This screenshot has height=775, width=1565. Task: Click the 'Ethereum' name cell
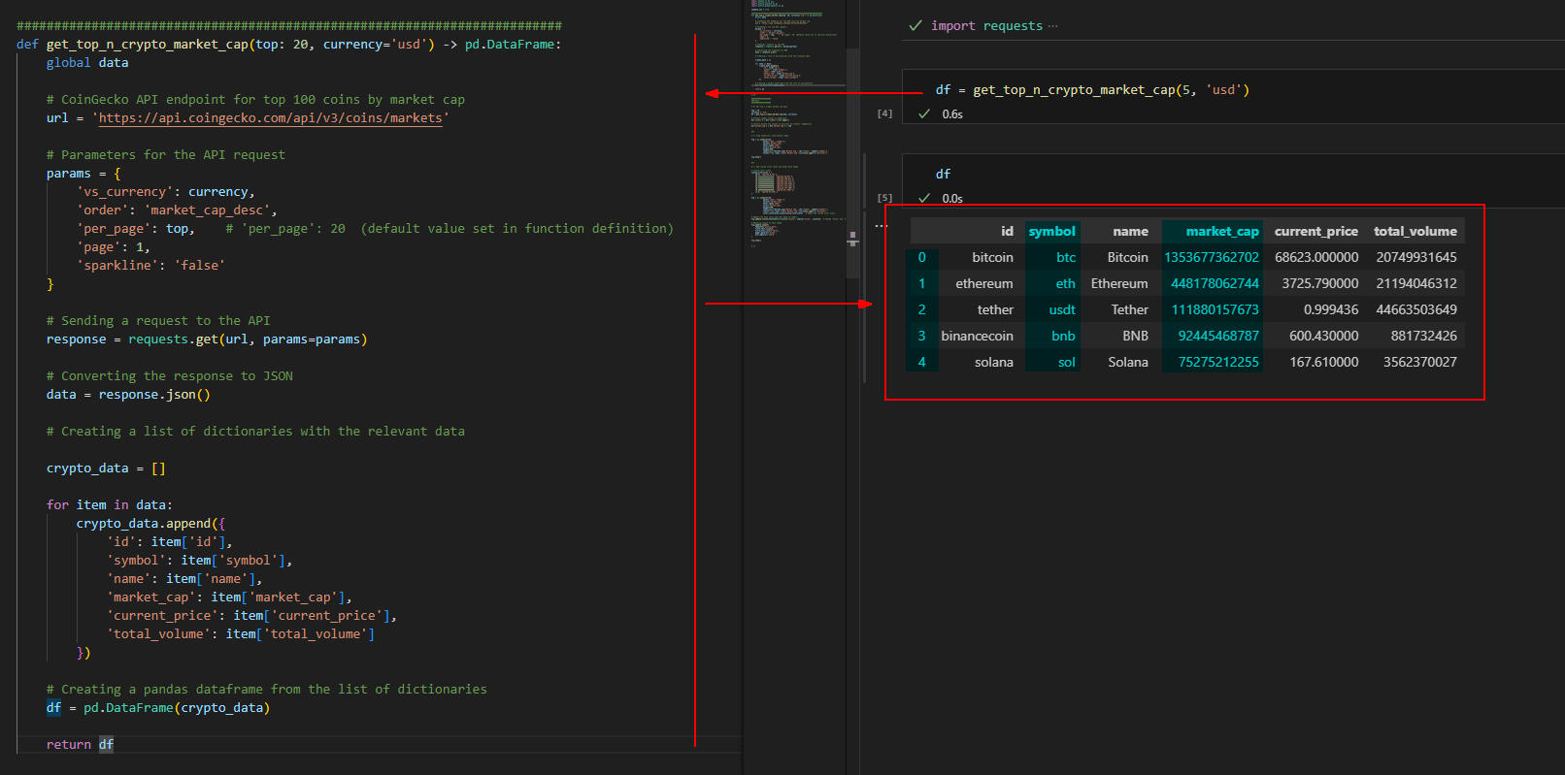(1119, 283)
